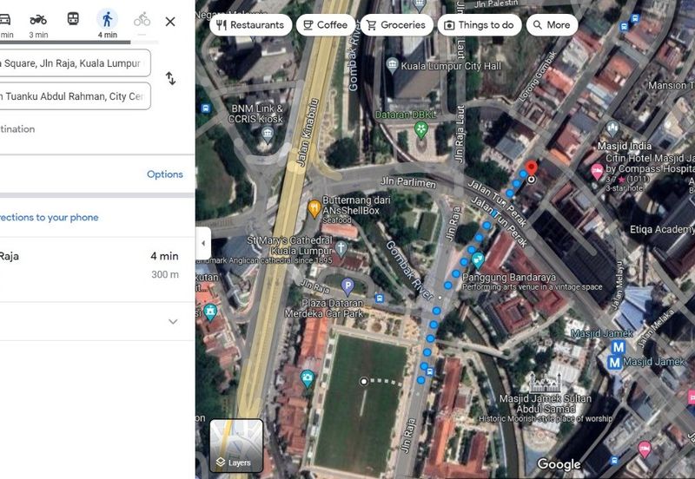
Task: Filter map by Coffee
Action: coord(323,25)
